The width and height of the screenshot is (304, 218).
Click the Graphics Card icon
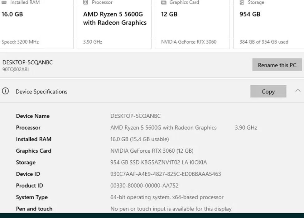click(164, 2)
